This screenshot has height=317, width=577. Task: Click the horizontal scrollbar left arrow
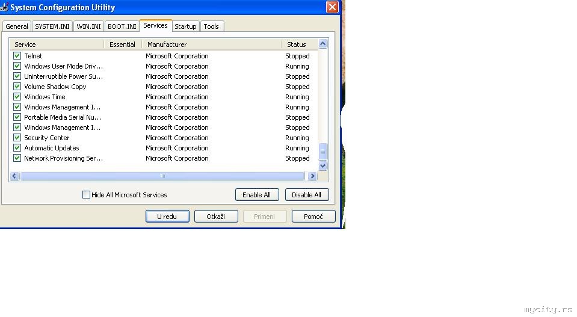[x=14, y=176]
